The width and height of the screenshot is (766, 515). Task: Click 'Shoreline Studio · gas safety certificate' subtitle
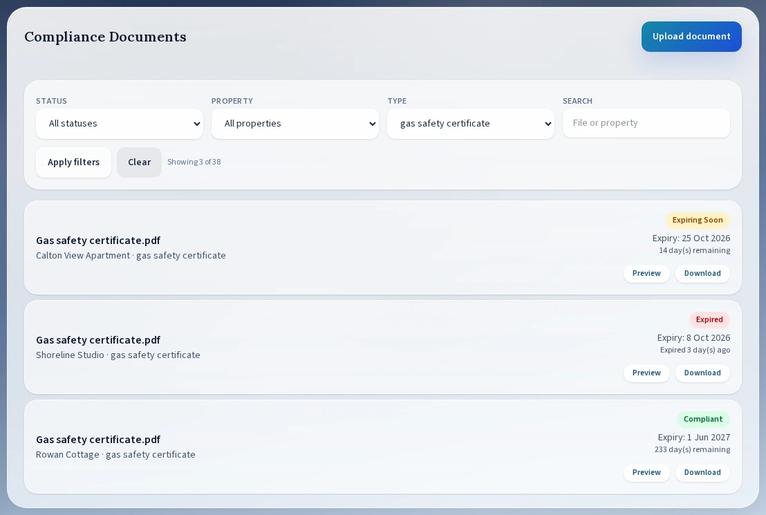point(118,355)
